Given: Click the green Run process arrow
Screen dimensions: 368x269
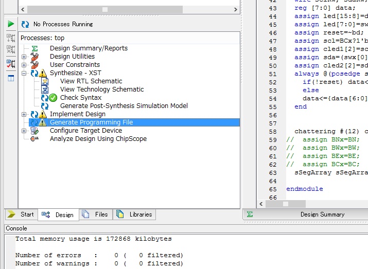Looking at the screenshot, I should pyautogui.click(x=11, y=24).
